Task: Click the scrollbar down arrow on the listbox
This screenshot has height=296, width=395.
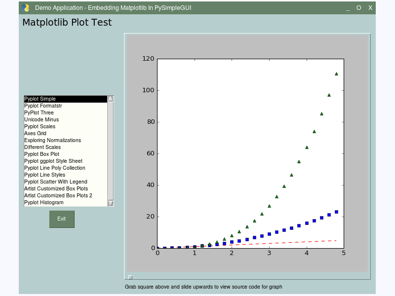Action: click(111, 202)
